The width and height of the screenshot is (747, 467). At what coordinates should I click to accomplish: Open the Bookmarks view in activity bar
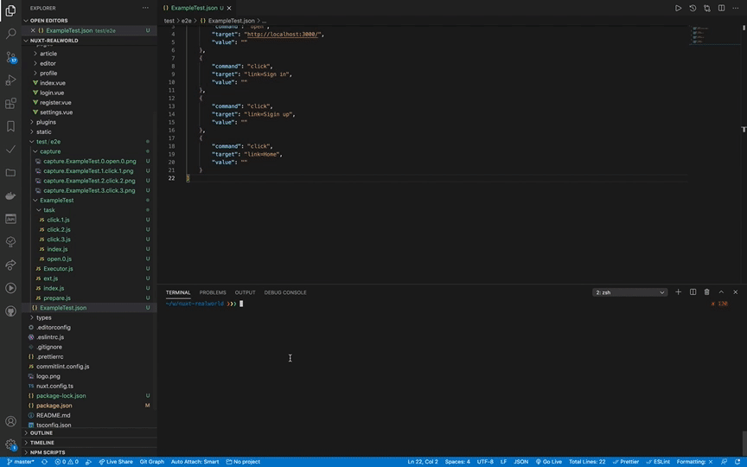[x=10, y=126]
